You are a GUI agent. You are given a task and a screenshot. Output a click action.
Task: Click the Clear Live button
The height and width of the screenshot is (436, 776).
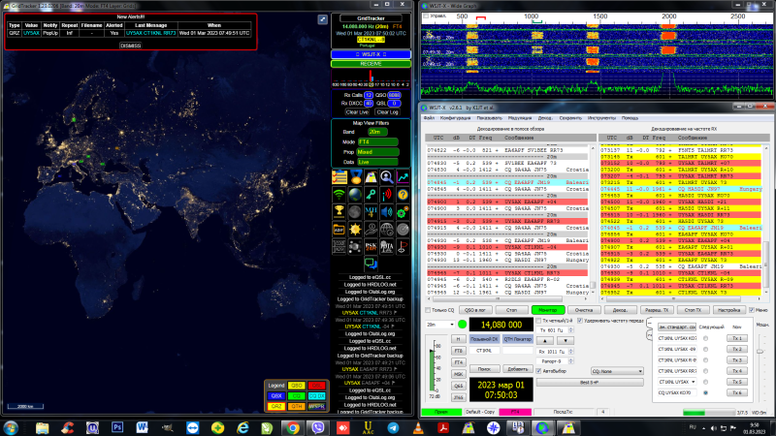pyautogui.click(x=357, y=112)
